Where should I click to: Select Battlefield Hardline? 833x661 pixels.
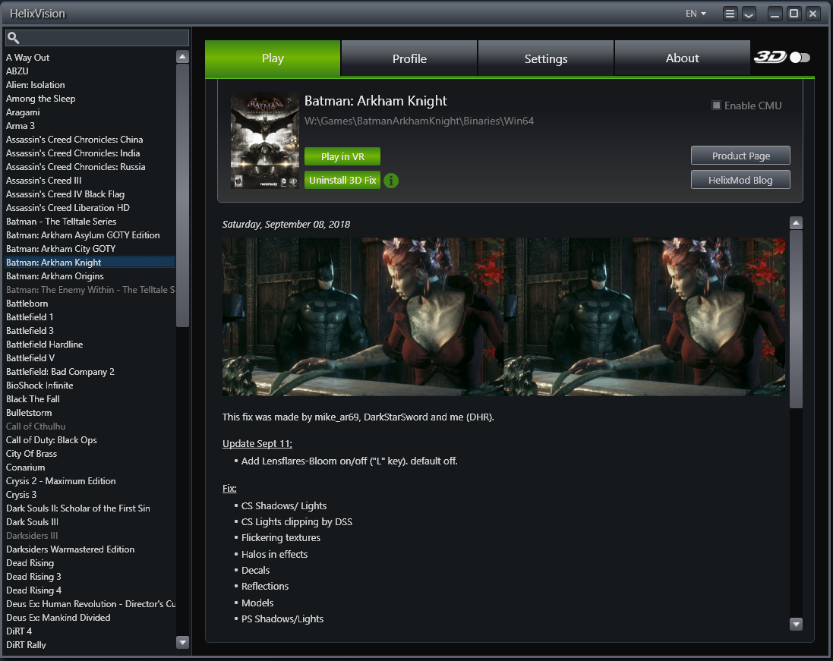click(44, 345)
